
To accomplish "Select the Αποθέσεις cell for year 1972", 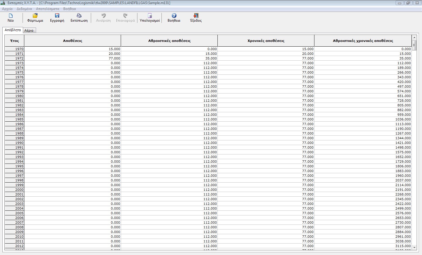I will 72,58.
